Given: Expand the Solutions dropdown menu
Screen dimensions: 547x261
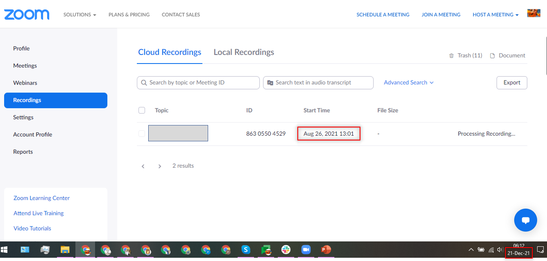Looking at the screenshot, I should pyautogui.click(x=80, y=15).
